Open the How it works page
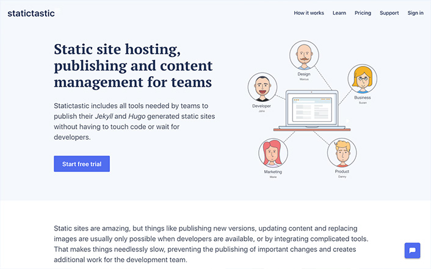This screenshot has height=269, width=431. click(x=309, y=13)
